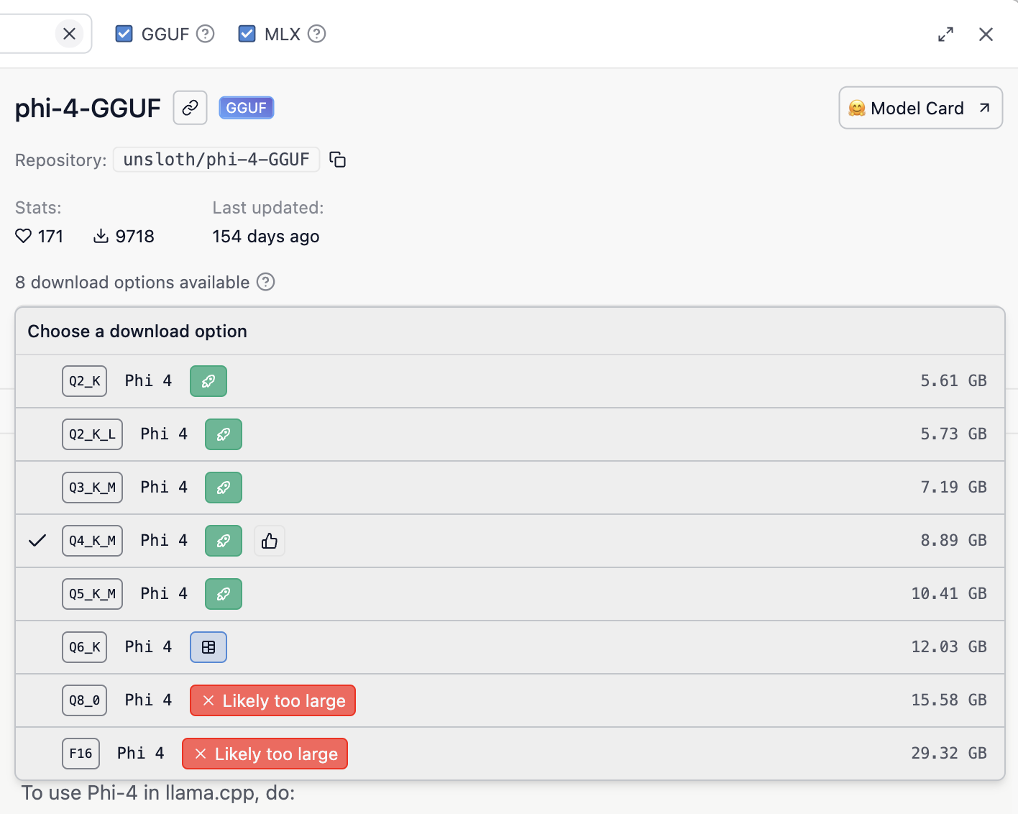Copy the unsloth/phi-4-GGUF repository name

(338, 160)
